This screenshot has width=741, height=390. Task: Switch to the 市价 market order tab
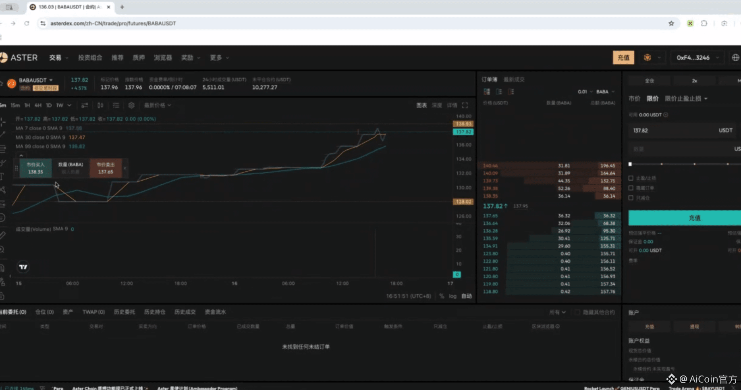point(634,98)
